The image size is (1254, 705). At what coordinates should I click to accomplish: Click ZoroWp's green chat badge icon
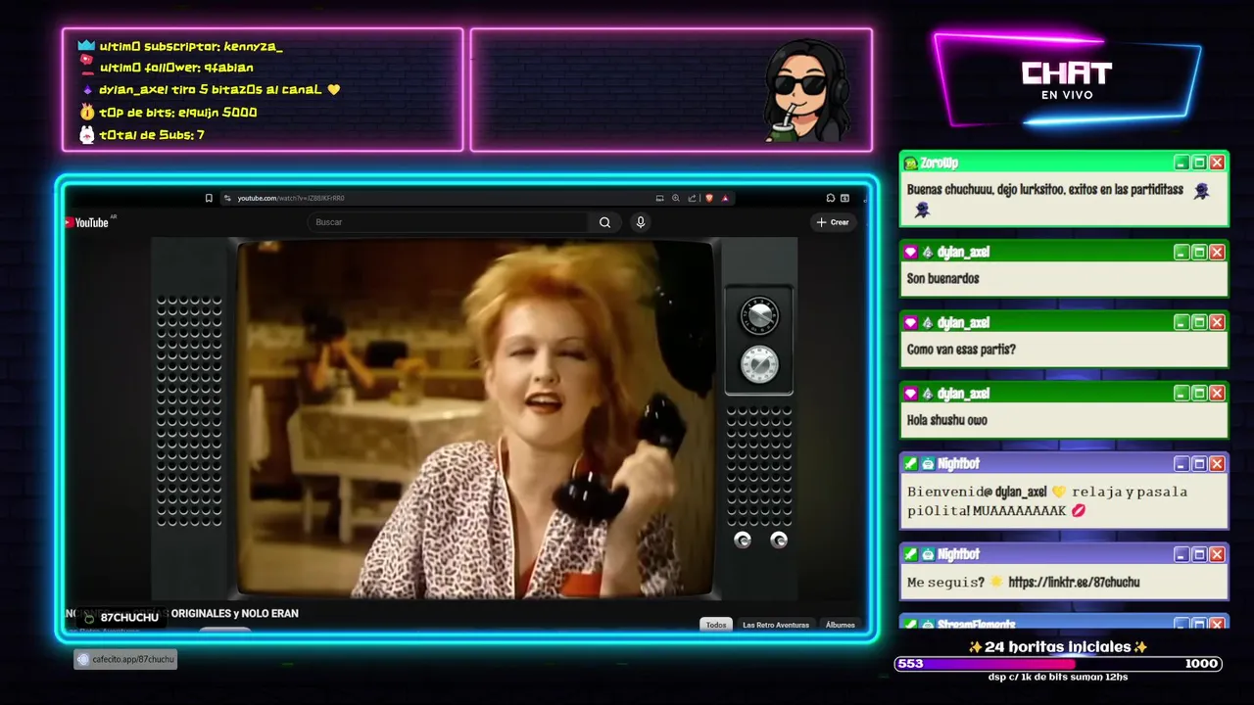[x=911, y=163]
